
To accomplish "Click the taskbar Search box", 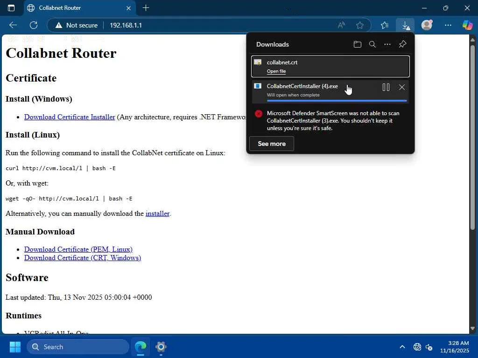I will coord(78,347).
